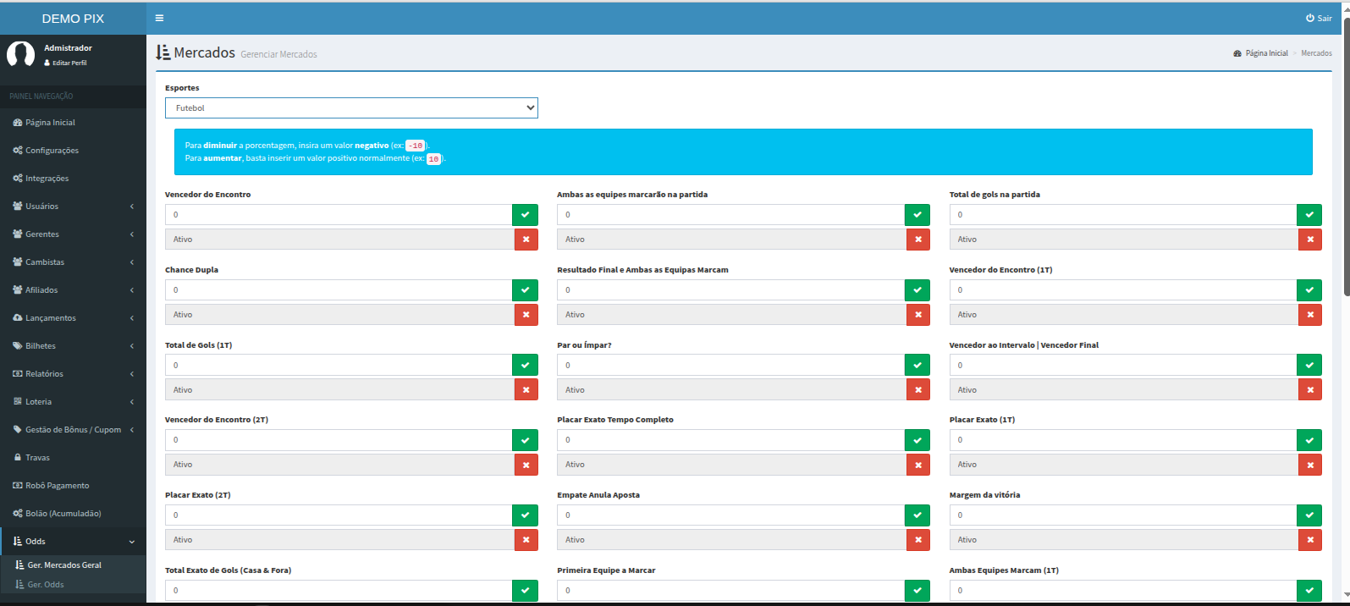Open the Esportes dropdown showing Futebol
The width and height of the screenshot is (1350, 606).
pos(351,108)
